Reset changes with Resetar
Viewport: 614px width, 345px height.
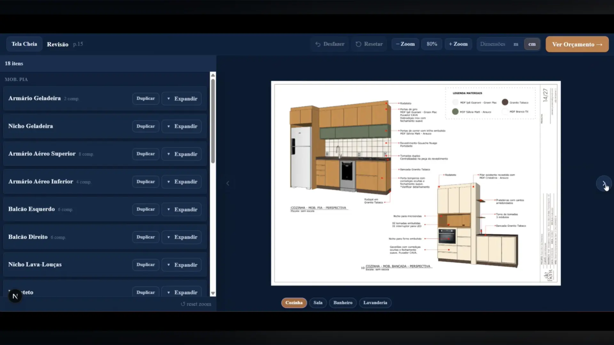(x=369, y=44)
